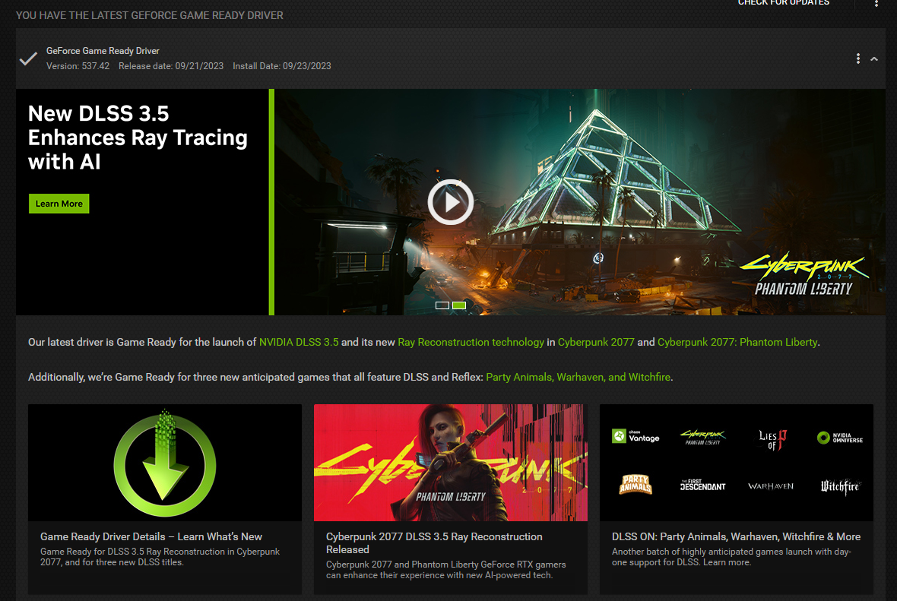
Task: Click the Witchfire logo
Action: click(840, 486)
